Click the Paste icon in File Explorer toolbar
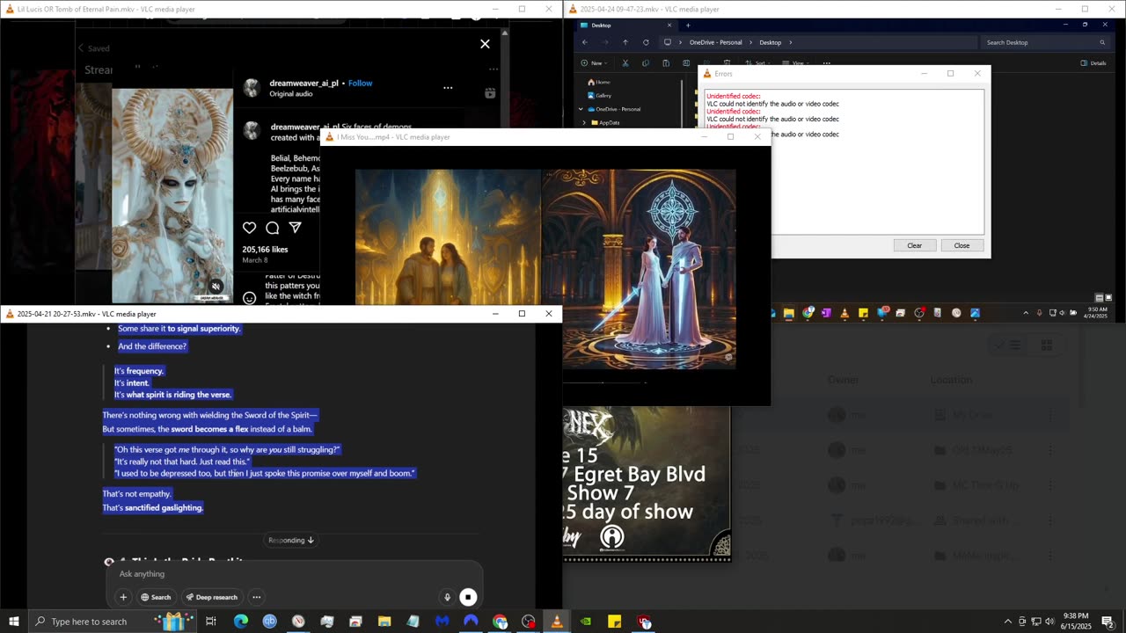Image resolution: width=1126 pixels, height=633 pixels. coord(665,63)
